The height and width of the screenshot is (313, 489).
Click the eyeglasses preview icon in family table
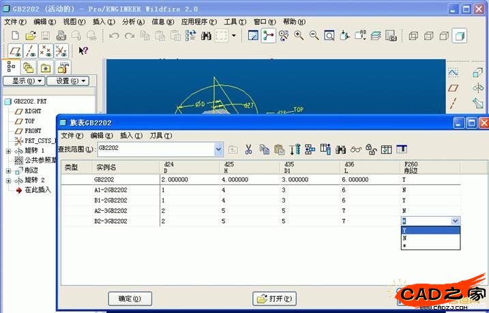point(356,149)
